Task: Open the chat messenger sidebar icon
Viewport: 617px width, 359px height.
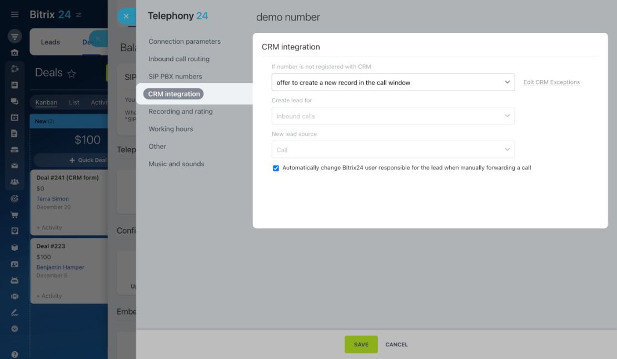Action: [14, 102]
